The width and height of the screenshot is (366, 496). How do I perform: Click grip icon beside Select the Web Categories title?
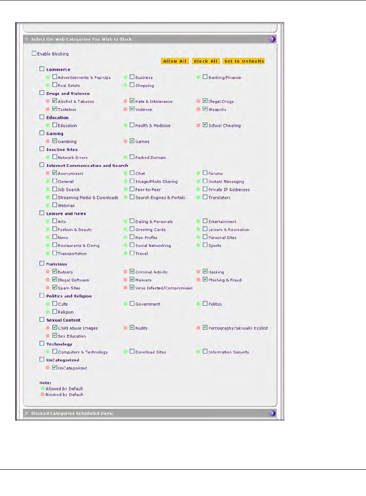27,39
